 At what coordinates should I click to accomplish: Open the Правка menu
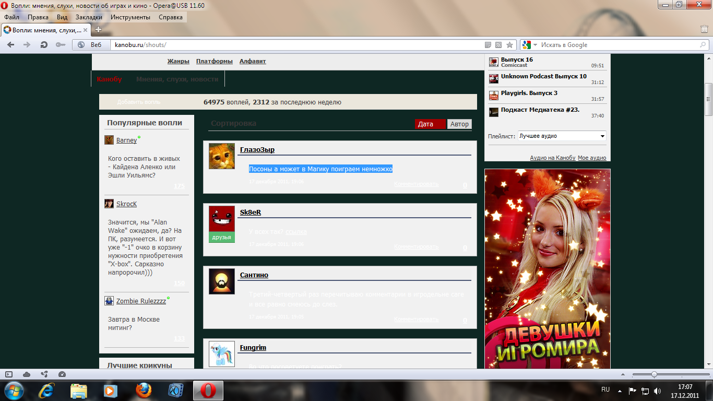(x=38, y=17)
